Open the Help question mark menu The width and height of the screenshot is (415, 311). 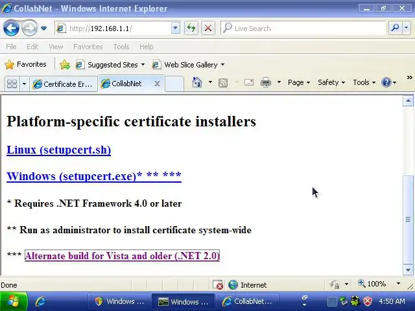[x=389, y=82]
